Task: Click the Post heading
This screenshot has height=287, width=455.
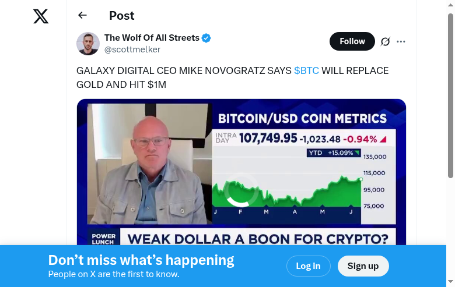Action: 121,16
